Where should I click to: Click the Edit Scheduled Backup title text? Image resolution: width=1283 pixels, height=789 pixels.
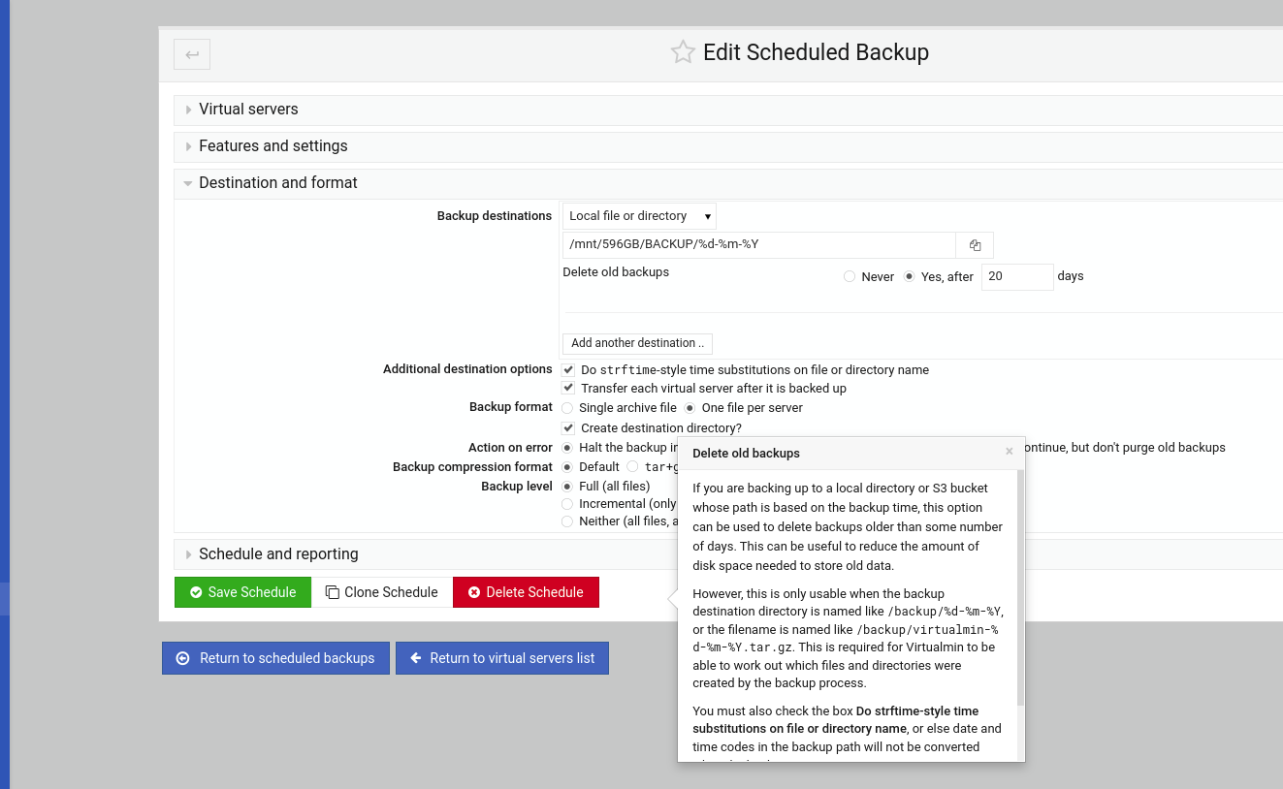tap(816, 52)
